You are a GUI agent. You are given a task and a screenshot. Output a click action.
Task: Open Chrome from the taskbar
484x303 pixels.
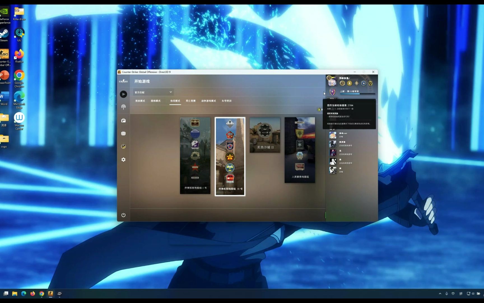tap(41, 293)
